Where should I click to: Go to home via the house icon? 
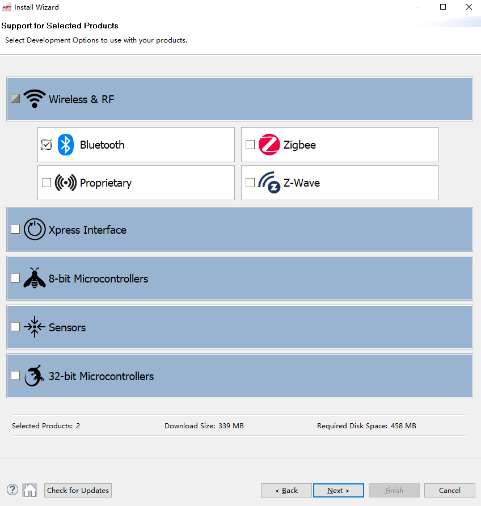(x=30, y=490)
